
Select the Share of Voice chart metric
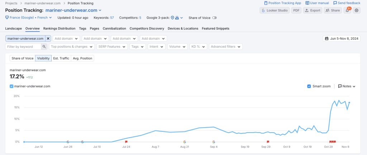coord(23,58)
